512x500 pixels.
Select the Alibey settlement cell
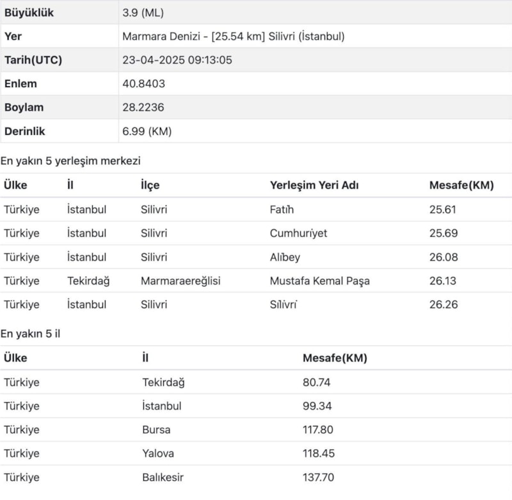click(x=285, y=257)
